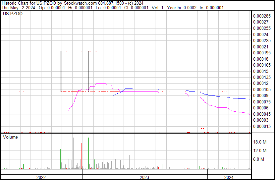Click the 18.0 M volume axis label
275x180 pixels.
click(x=260, y=142)
